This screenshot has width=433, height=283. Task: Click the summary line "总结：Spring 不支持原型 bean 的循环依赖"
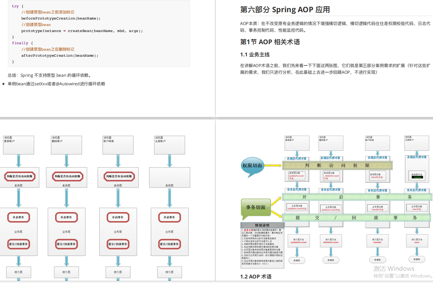click(49, 75)
